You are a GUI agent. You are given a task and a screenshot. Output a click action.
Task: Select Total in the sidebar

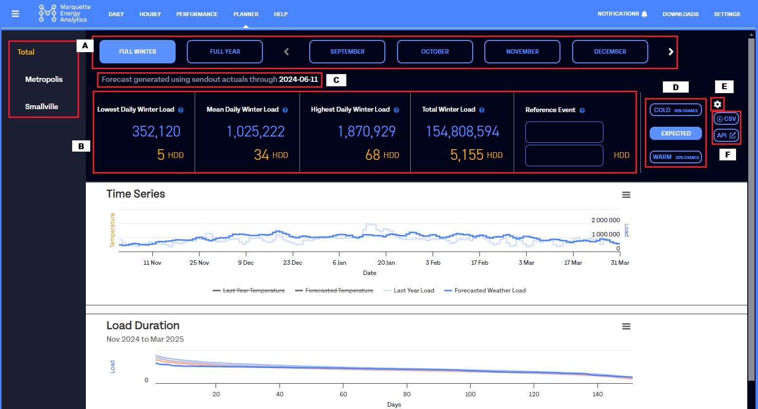pyautogui.click(x=26, y=52)
